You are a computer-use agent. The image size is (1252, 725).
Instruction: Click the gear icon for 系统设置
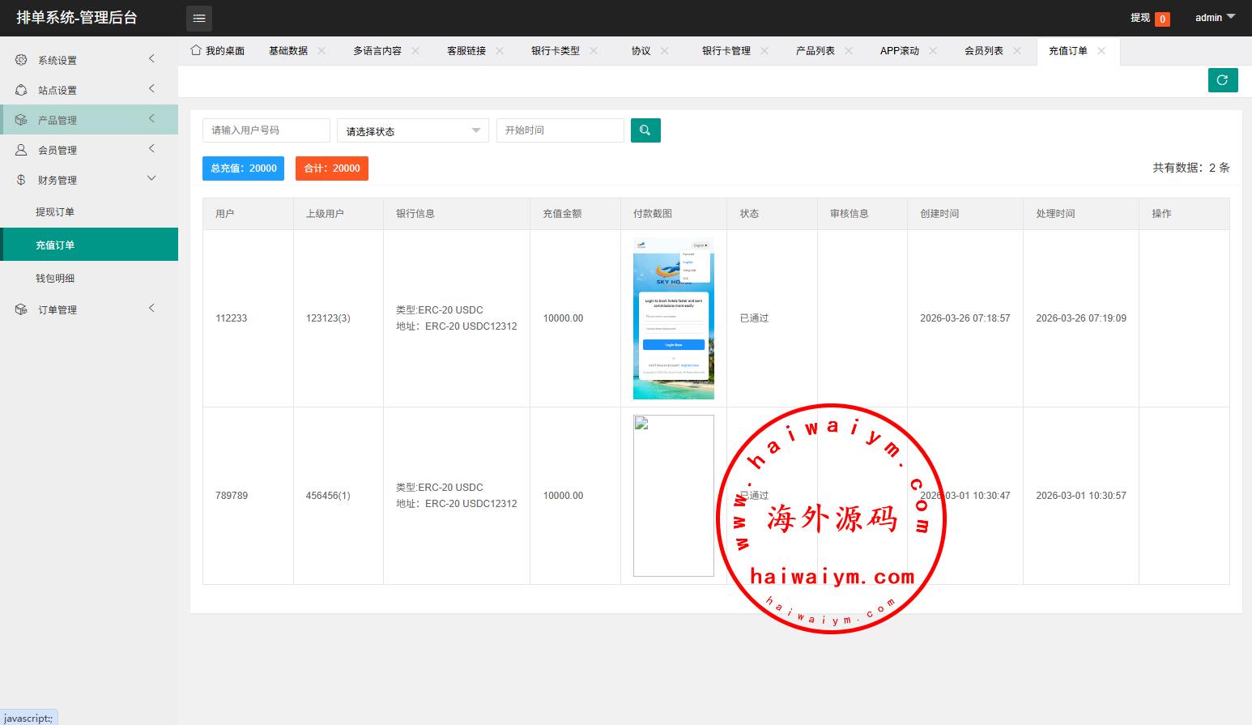21,60
